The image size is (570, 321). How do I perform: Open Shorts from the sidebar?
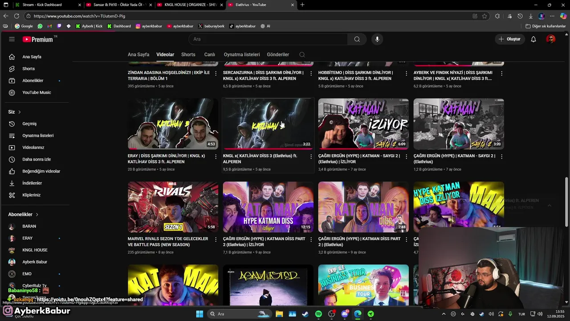pos(28,69)
